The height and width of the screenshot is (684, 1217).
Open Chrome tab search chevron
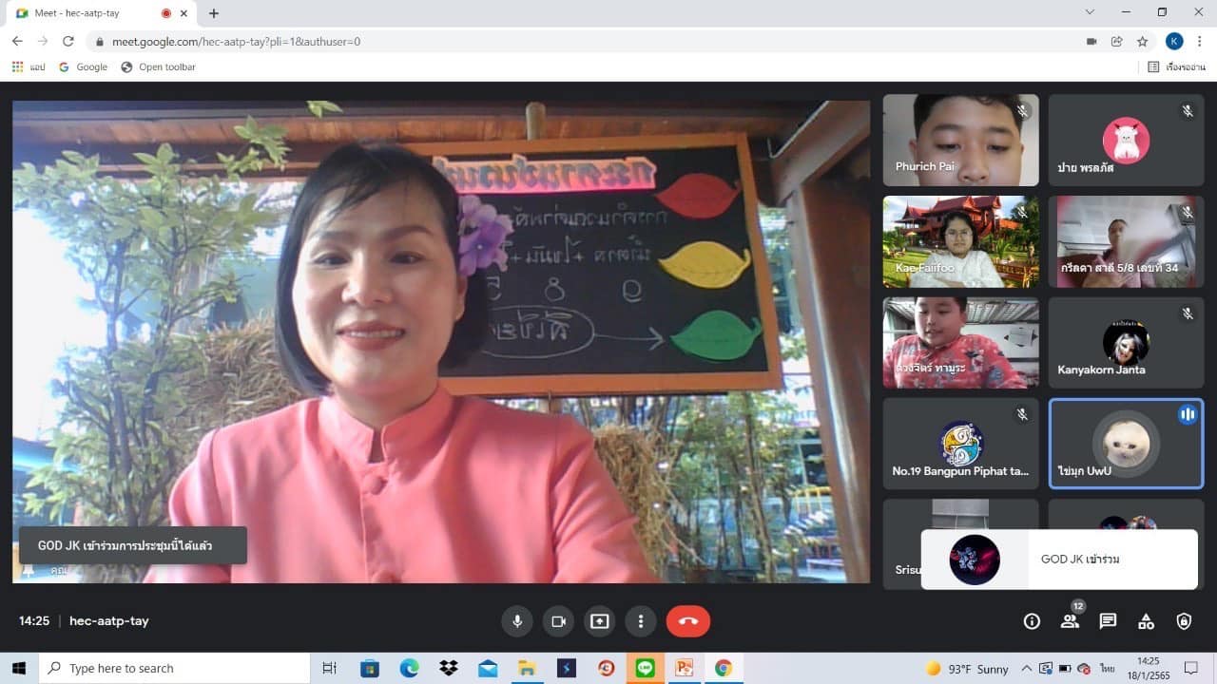(x=1090, y=12)
